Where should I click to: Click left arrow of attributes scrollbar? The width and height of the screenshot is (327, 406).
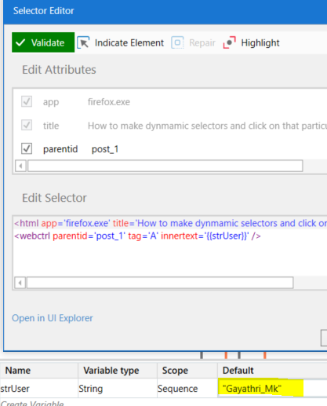(x=20, y=166)
